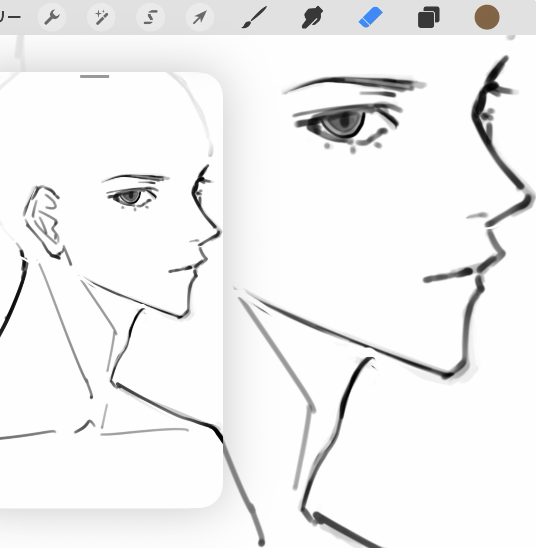Open the Adjustments magic wand menu
Viewport: 536px width, 548px height.
[101, 17]
